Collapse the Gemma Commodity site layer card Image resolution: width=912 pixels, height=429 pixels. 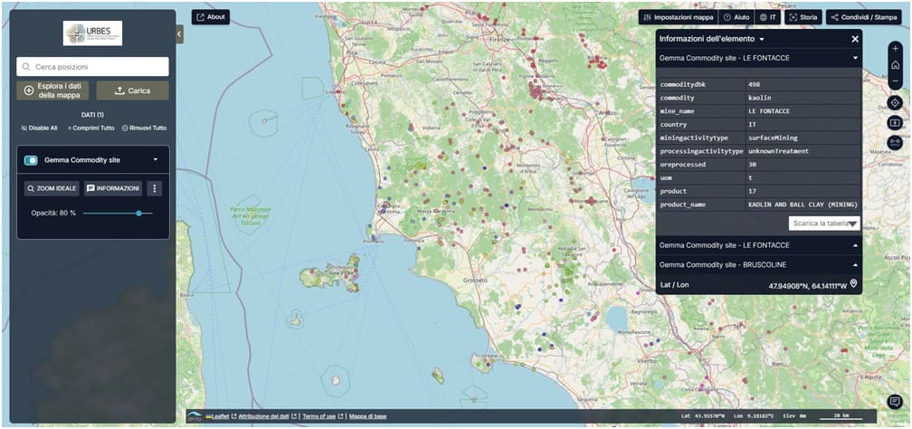click(156, 159)
